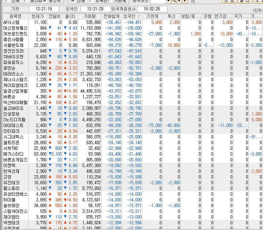Click the 외국계증권사 label
Viewport: 263px width, 230px height.
(x=123, y=9)
